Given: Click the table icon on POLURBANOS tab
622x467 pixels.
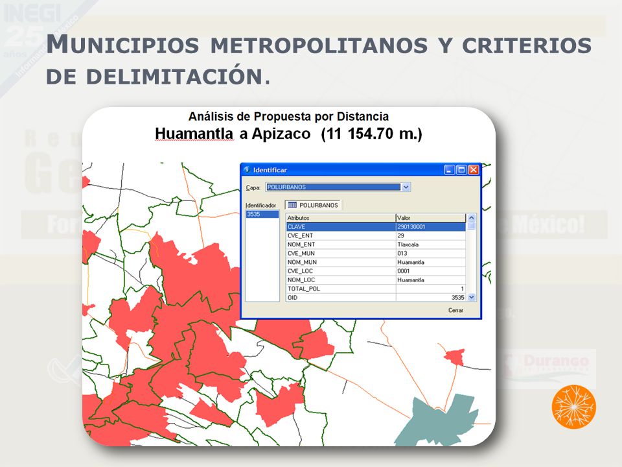Looking at the screenshot, I should coord(292,205).
